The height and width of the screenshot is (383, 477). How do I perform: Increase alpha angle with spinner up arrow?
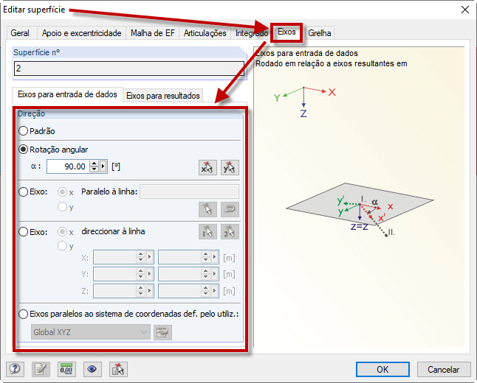(x=95, y=164)
